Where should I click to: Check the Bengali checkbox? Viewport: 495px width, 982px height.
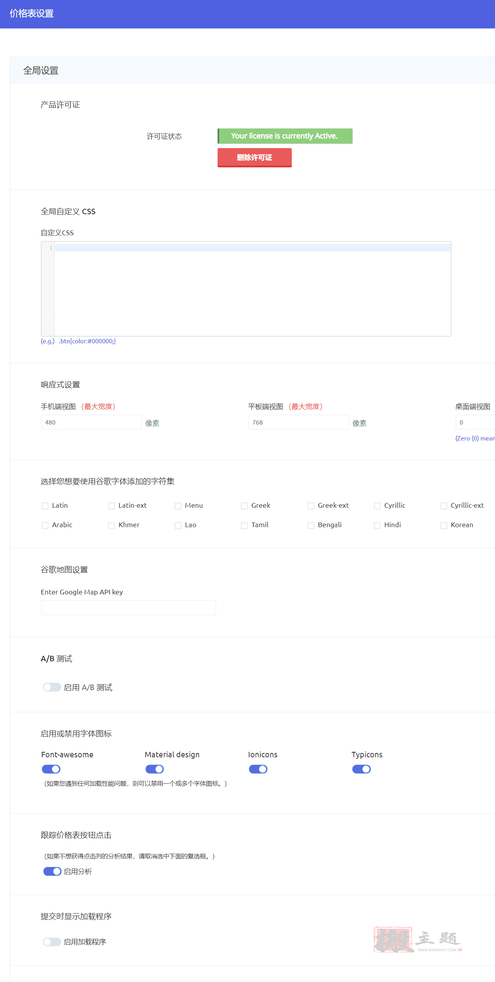pyautogui.click(x=311, y=526)
